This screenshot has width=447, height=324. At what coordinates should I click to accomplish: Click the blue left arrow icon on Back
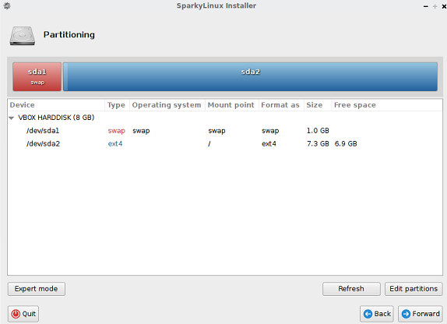(x=368, y=314)
